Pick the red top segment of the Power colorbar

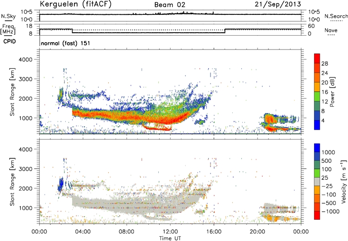[x=317, y=59]
